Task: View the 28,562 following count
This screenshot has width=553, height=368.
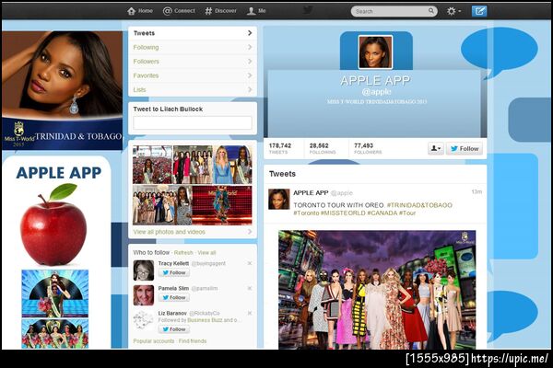Action: pos(323,148)
